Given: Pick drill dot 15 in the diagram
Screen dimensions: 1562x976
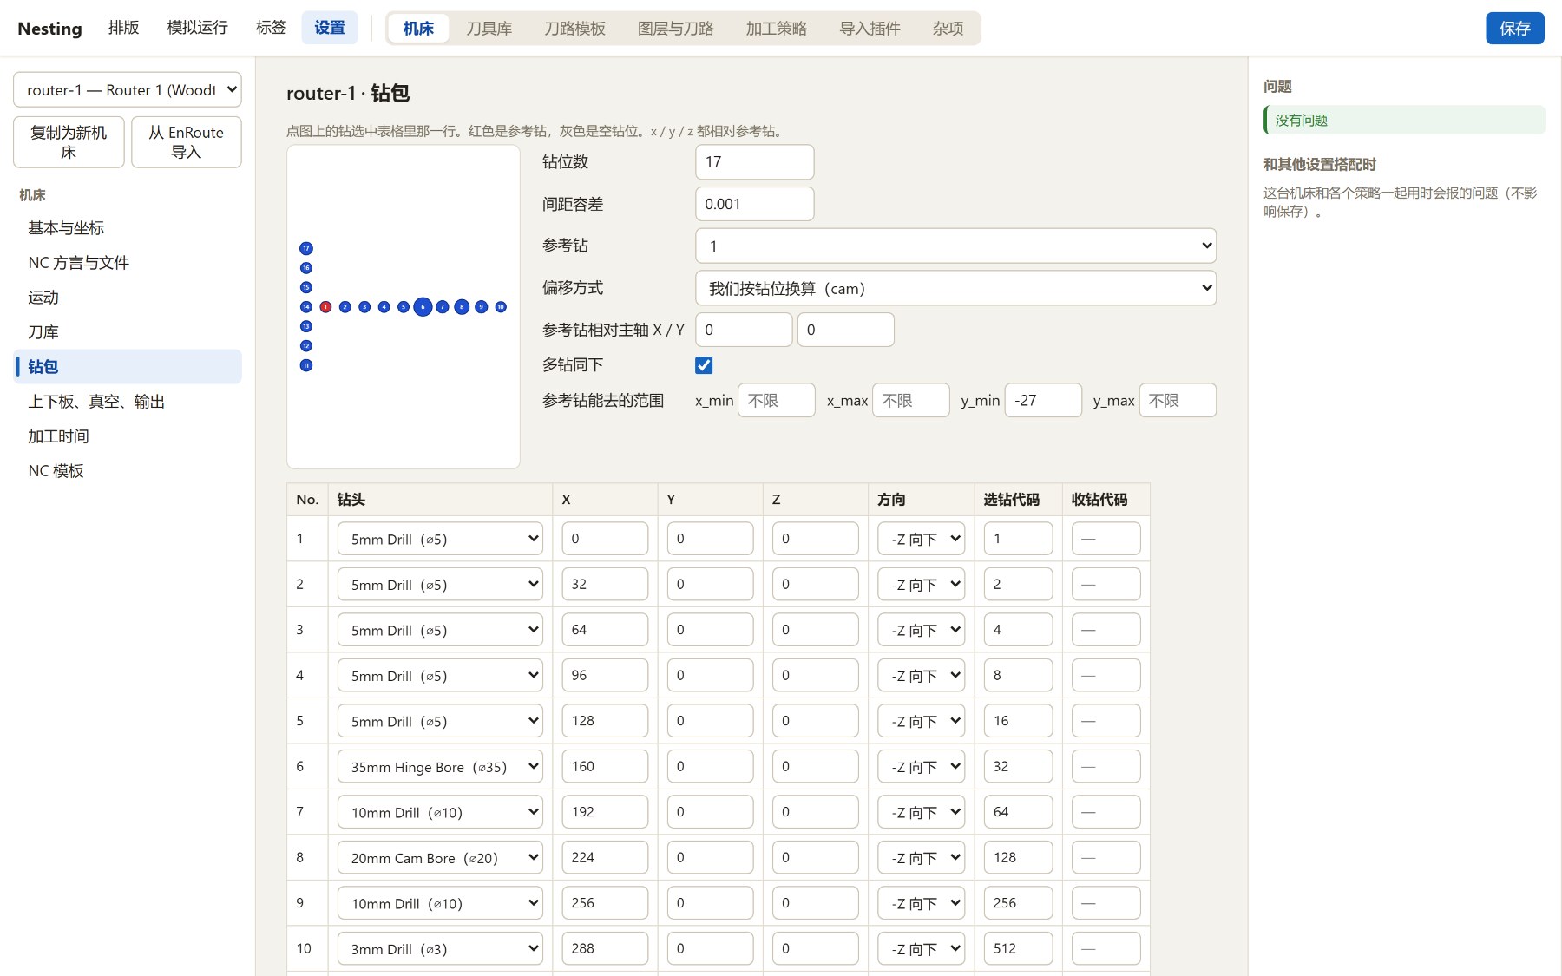Looking at the screenshot, I should click(306, 287).
